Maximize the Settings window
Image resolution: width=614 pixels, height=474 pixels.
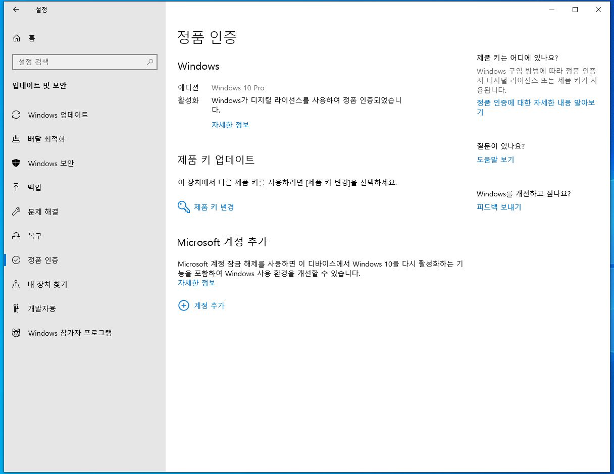pyautogui.click(x=575, y=10)
